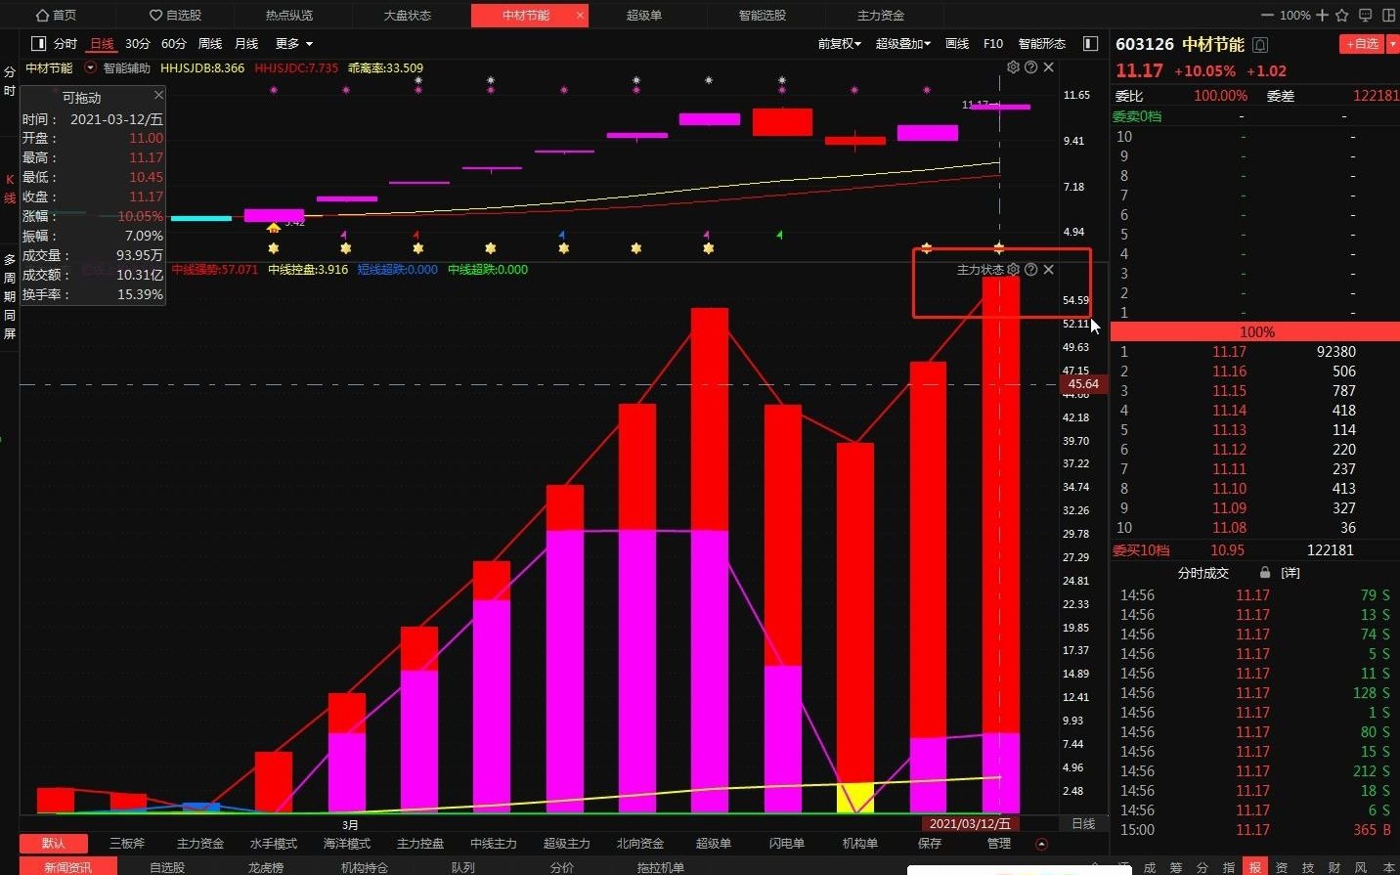This screenshot has height=875, width=1400.
Task: Open the 拖拉机单 bottom tab
Action: pyautogui.click(x=661, y=867)
